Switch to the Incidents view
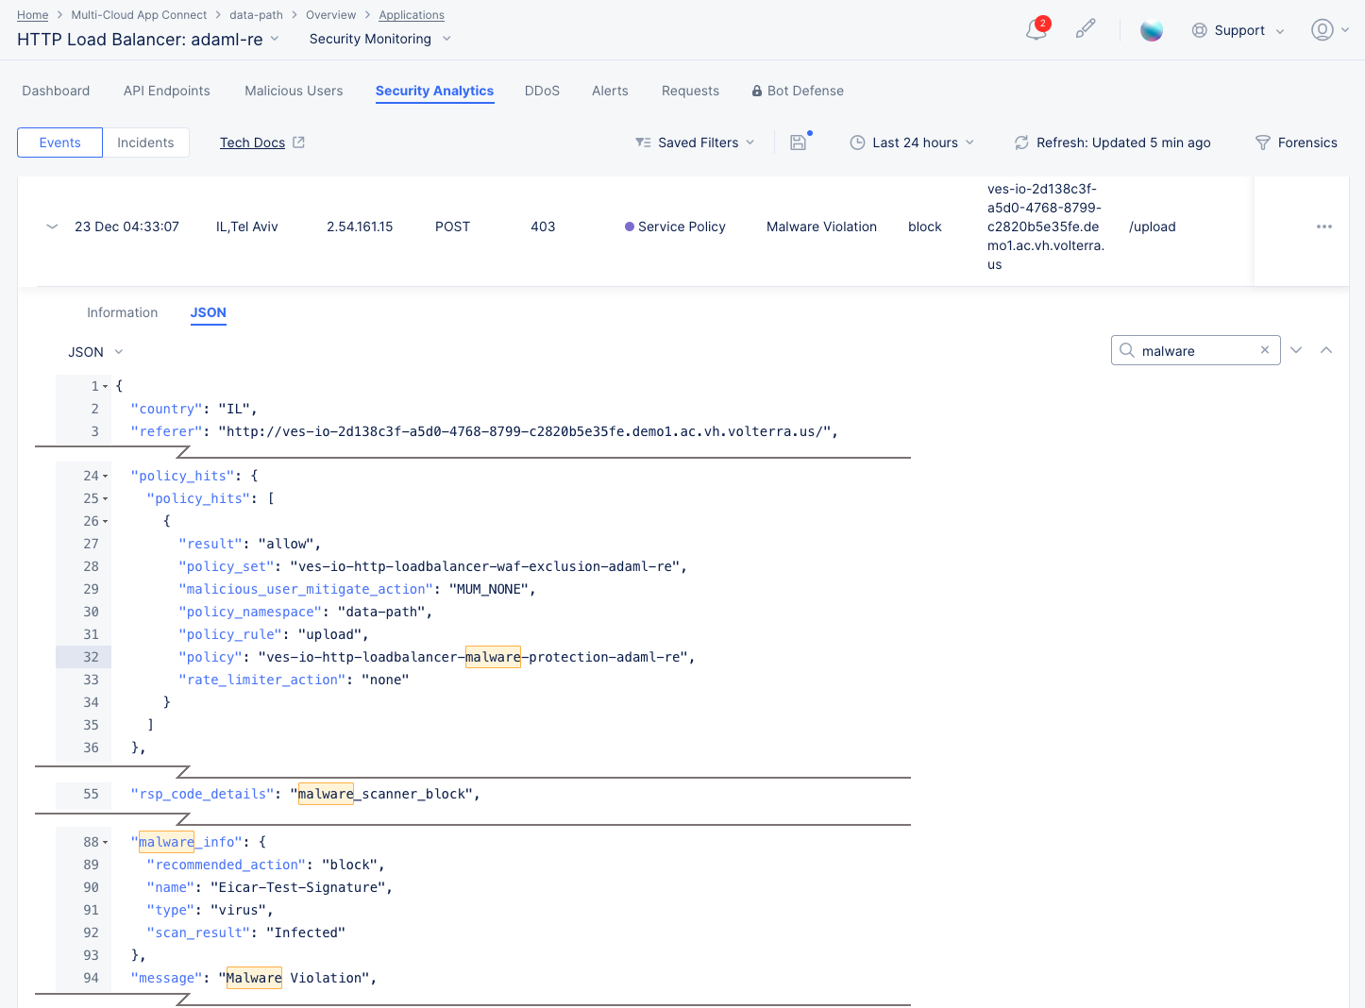Viewport: 1365px width, 1008px height. pos(145,142)
